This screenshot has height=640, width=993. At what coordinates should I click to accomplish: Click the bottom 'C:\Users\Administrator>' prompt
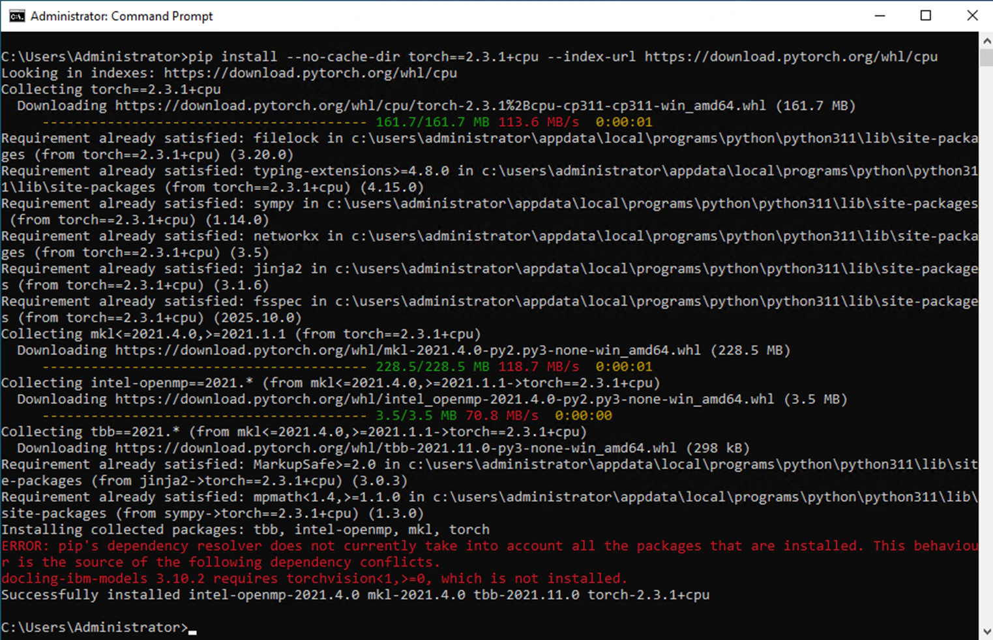coord(95,628)
